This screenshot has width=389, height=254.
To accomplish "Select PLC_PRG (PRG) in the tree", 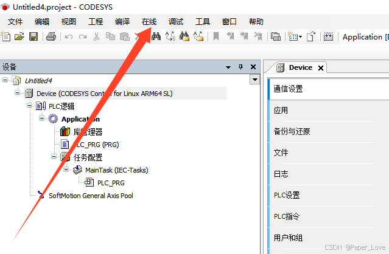I will coord(96,145).
